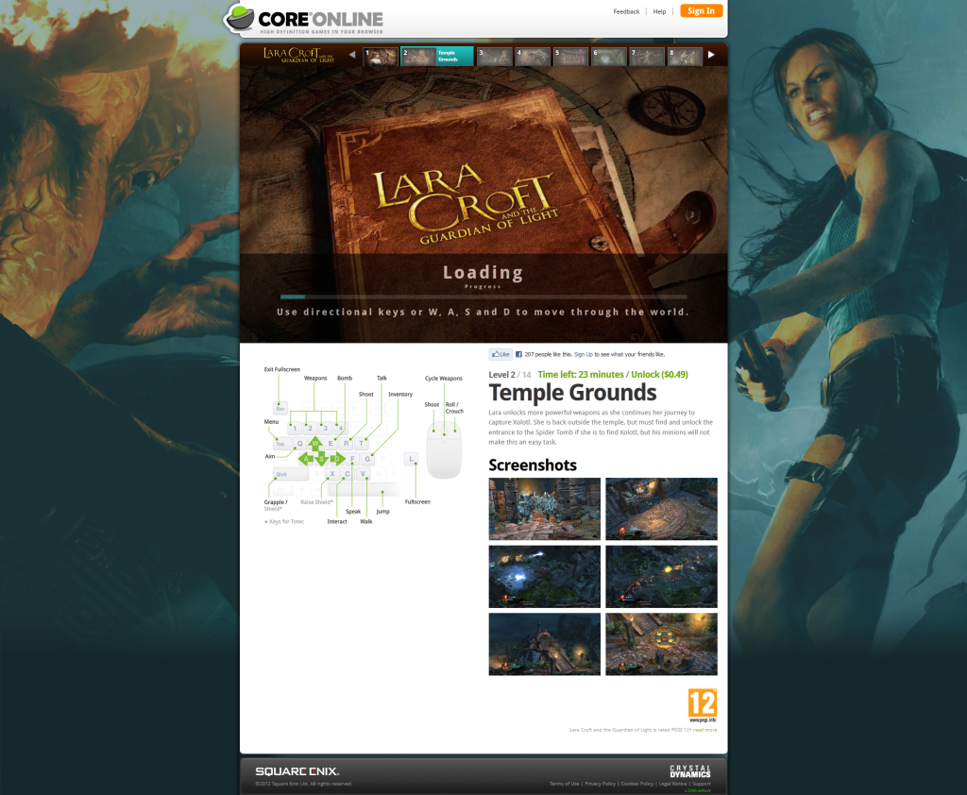Choose level 5 in the level strip
Viewport: 967px width, 795px height.
[x=570, y=56]
